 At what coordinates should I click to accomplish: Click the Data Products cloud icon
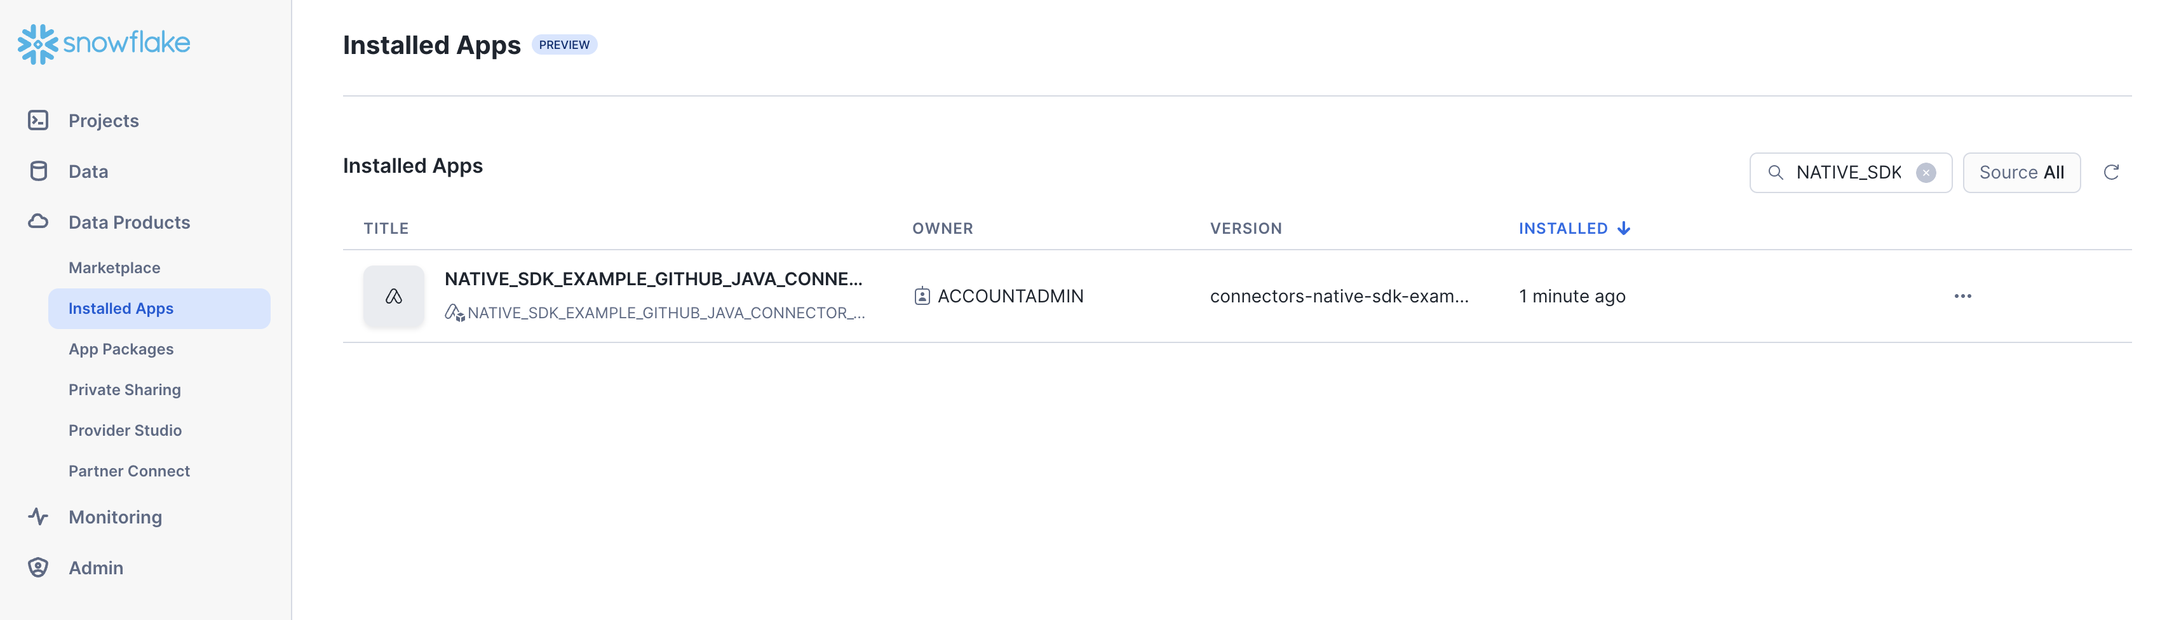click(39, 222)
